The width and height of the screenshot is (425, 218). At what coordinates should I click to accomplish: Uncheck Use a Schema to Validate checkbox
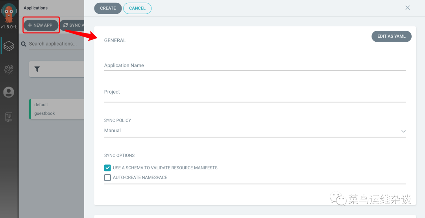pyautogui.click(x=107, y=168)
